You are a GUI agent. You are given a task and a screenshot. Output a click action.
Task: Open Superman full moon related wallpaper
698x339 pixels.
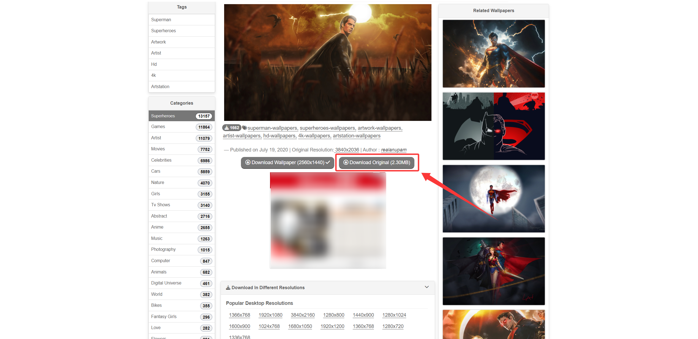pos(493,199)
